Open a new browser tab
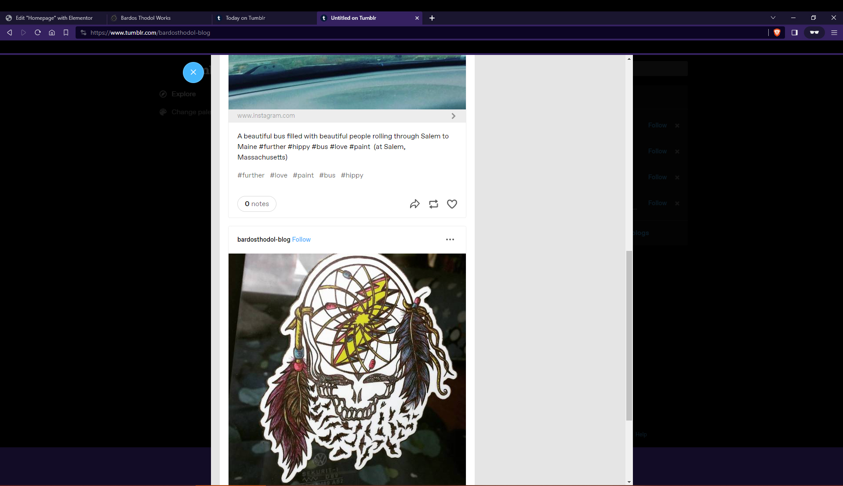Image resolution: width=843 pixels, height=486 pixels. coord(432,18)
